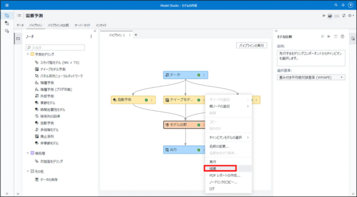Click the help question mark icon
The image size is (357, 197).
[x=342, y=36]
